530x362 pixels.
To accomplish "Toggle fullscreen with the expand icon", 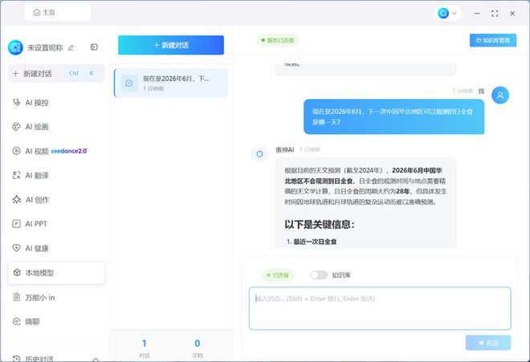I will pyautogui.click(x=495, y=13).
